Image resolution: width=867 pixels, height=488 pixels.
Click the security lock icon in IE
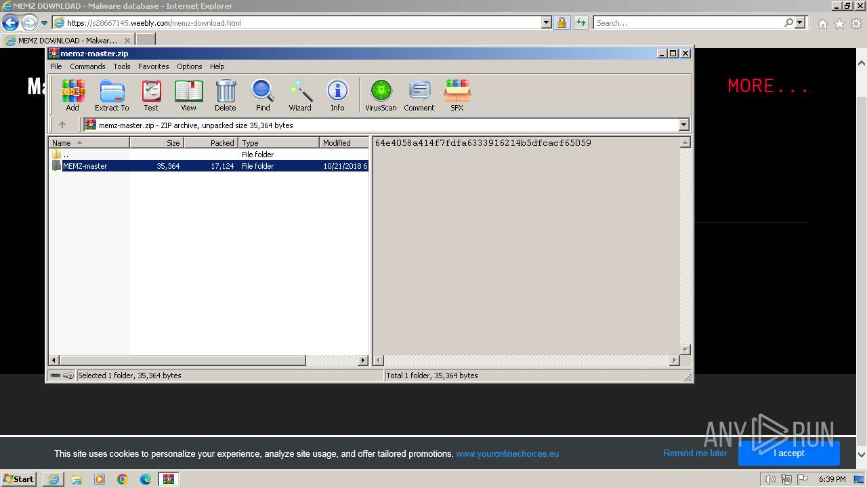click(562, 22)
